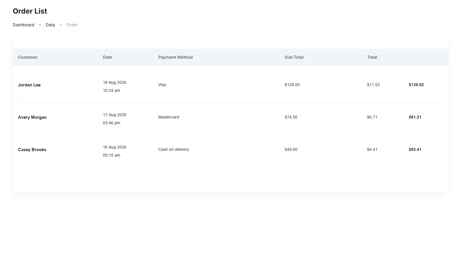Click the bold $139.52 total
This screenshot has height=267, width=461.
(416, 85)
